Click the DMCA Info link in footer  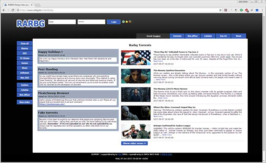coord(166,154)
